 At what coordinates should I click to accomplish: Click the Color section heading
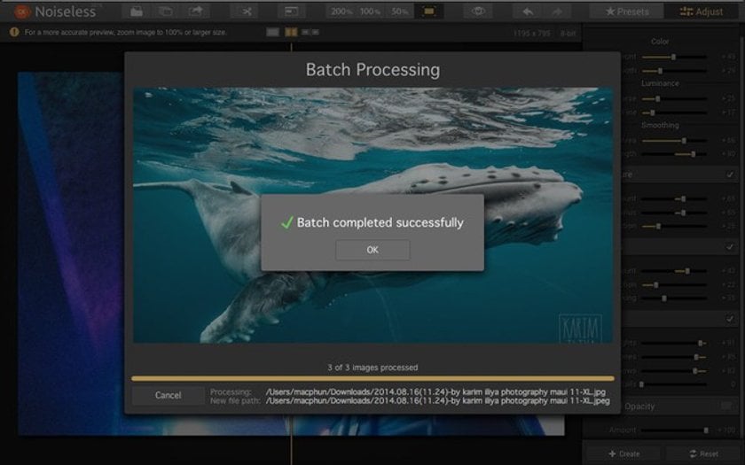pyautogui.click(x=660, y=42)
